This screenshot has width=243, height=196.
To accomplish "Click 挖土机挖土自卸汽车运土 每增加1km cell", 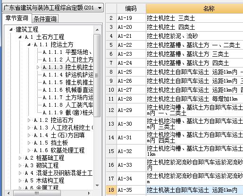I will (x=194, y=99).
